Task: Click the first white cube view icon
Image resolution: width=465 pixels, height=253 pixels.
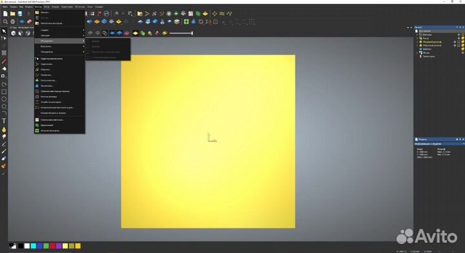Action: coord(14,33)
